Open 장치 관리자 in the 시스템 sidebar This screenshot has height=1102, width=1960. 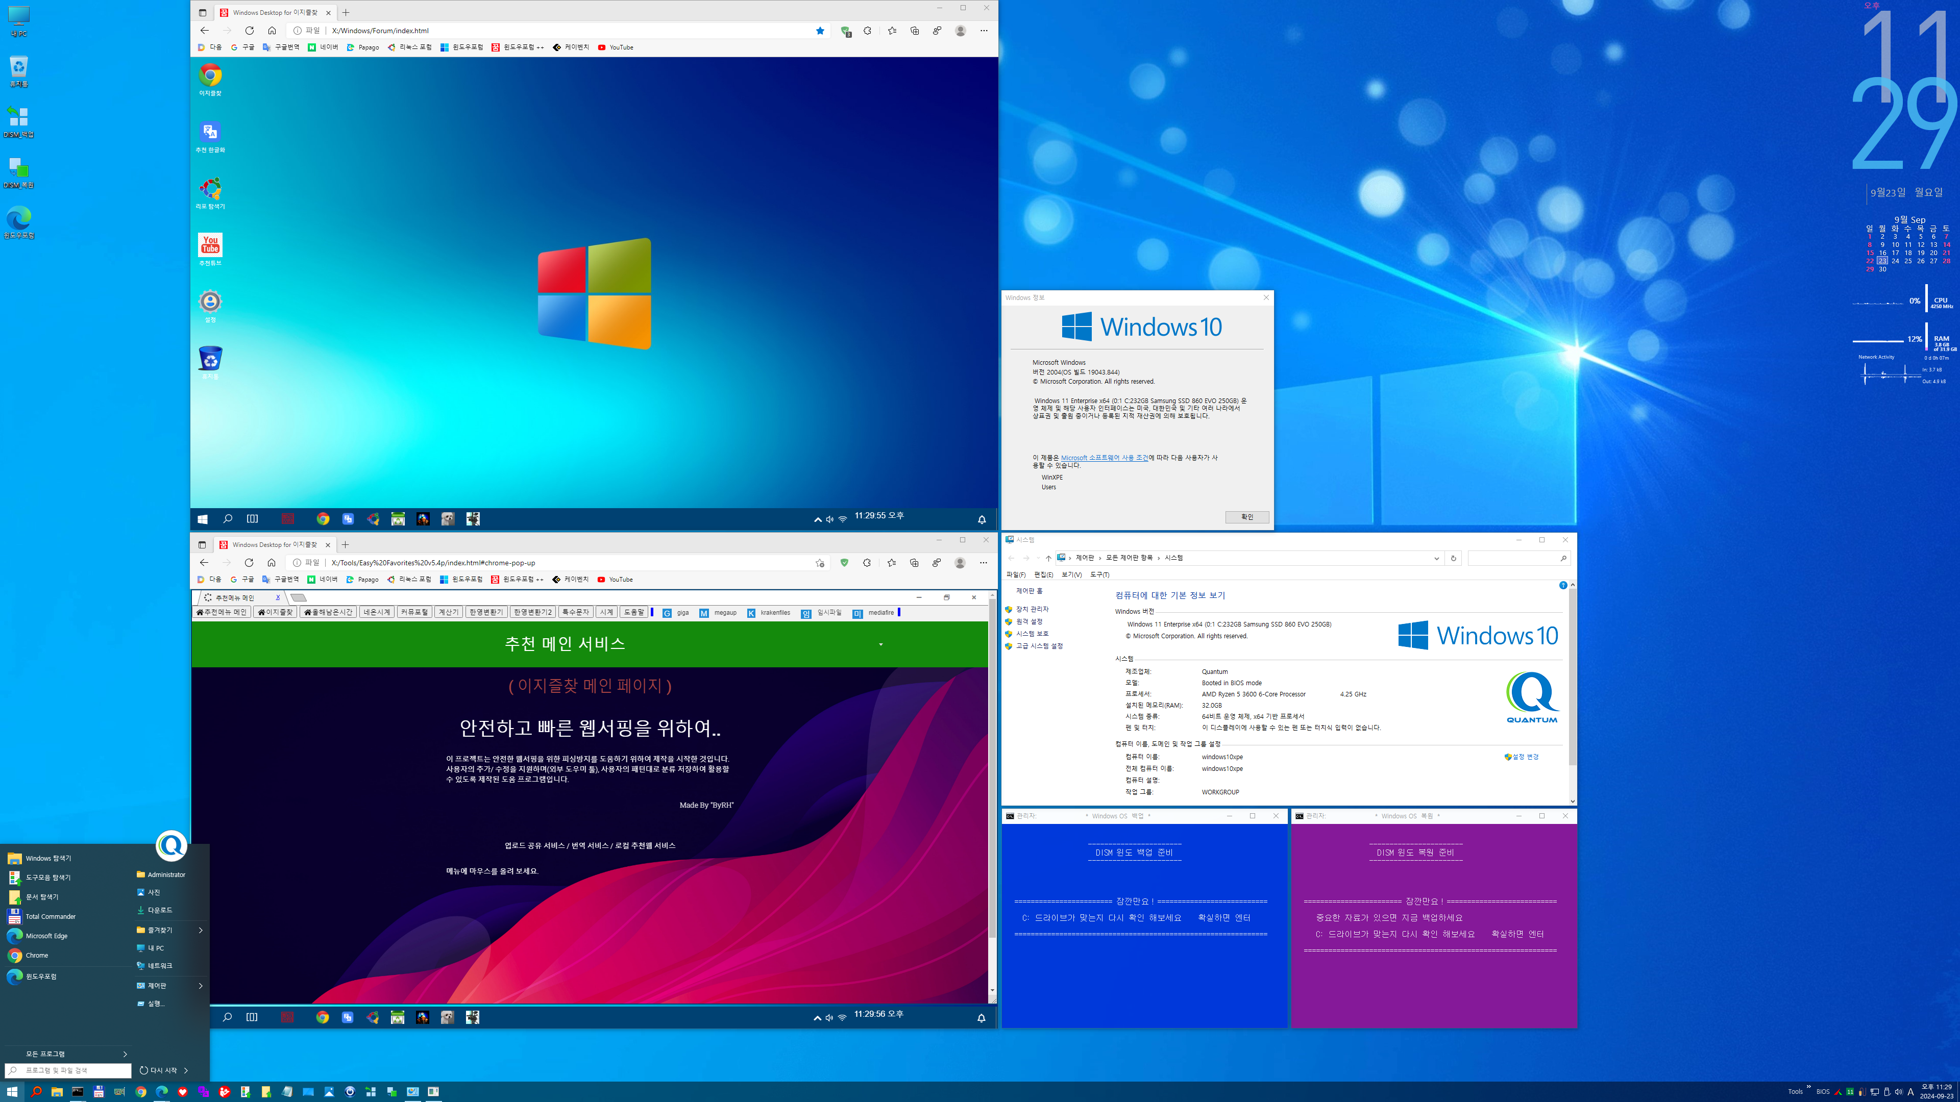tap(1032, 609)
